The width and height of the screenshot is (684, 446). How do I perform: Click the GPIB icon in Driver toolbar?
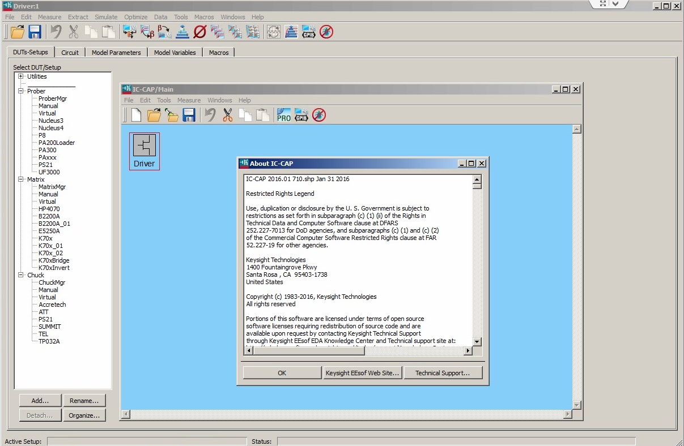click(308, 32)
